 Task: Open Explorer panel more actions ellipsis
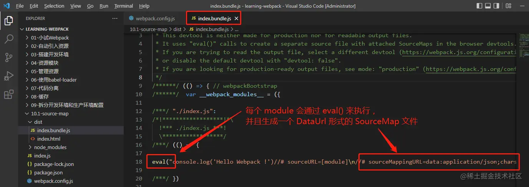pyautogui.click(x=115, y=18)
